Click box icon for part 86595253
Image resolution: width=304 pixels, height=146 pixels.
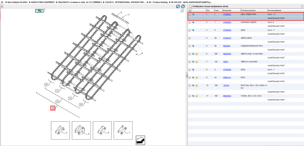pos(196,54)
